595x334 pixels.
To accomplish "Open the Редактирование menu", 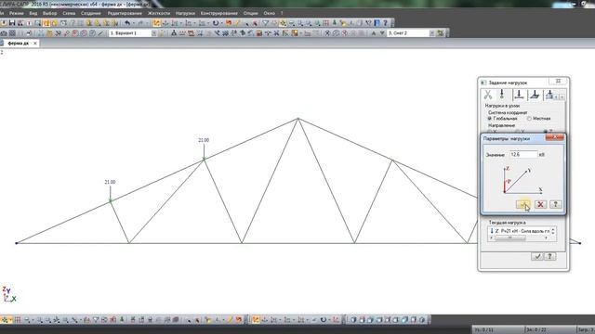I will pos(125,13).
